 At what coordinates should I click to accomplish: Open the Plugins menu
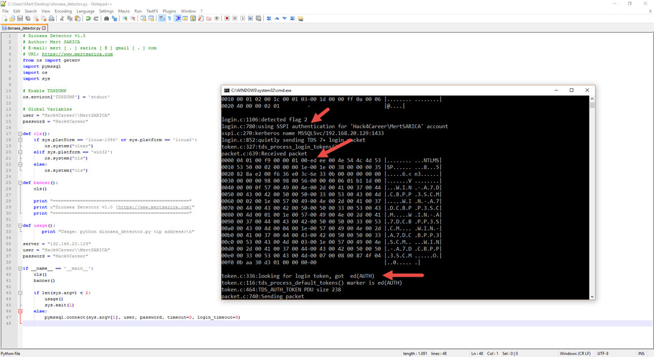169,11
